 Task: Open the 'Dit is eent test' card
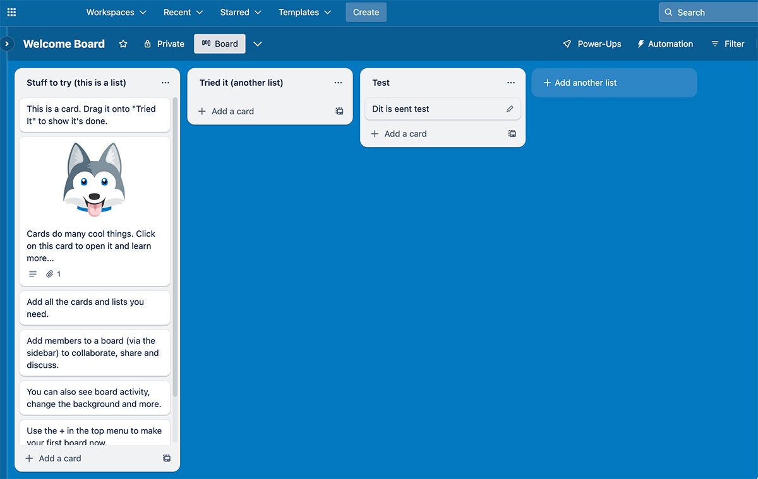443,109
